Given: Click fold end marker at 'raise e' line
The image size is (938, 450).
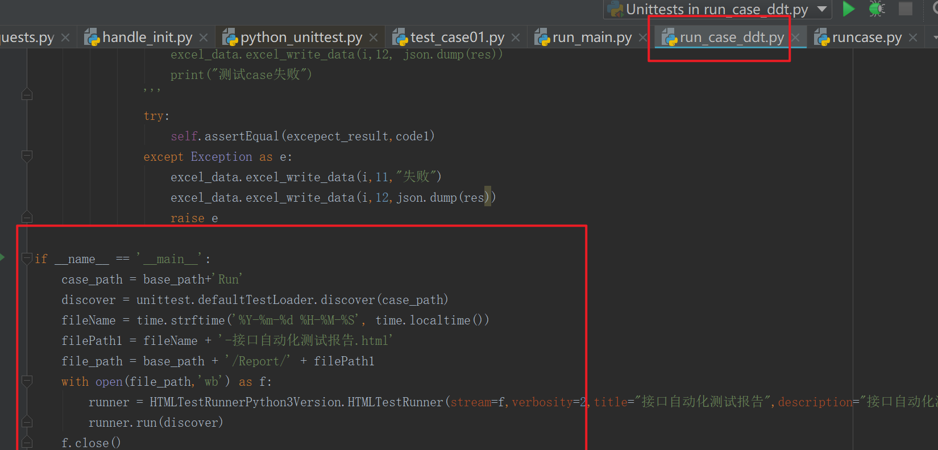Looking at the screenshot, I should click(27, 217).
